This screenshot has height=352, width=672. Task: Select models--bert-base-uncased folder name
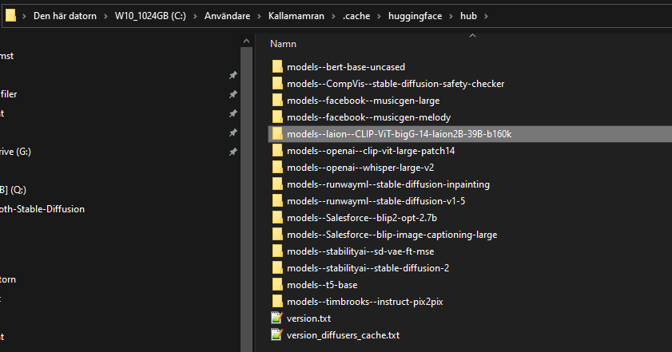coord(346,67)
